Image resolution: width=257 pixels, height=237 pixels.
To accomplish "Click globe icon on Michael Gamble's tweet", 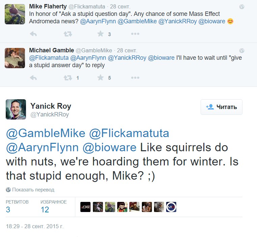I will [x=242, y=50].
